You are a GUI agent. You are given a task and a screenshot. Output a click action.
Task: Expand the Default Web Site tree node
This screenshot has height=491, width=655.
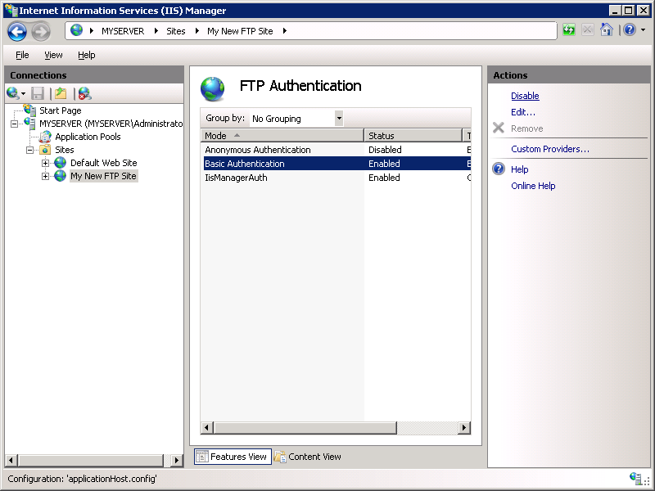[46, 164]
